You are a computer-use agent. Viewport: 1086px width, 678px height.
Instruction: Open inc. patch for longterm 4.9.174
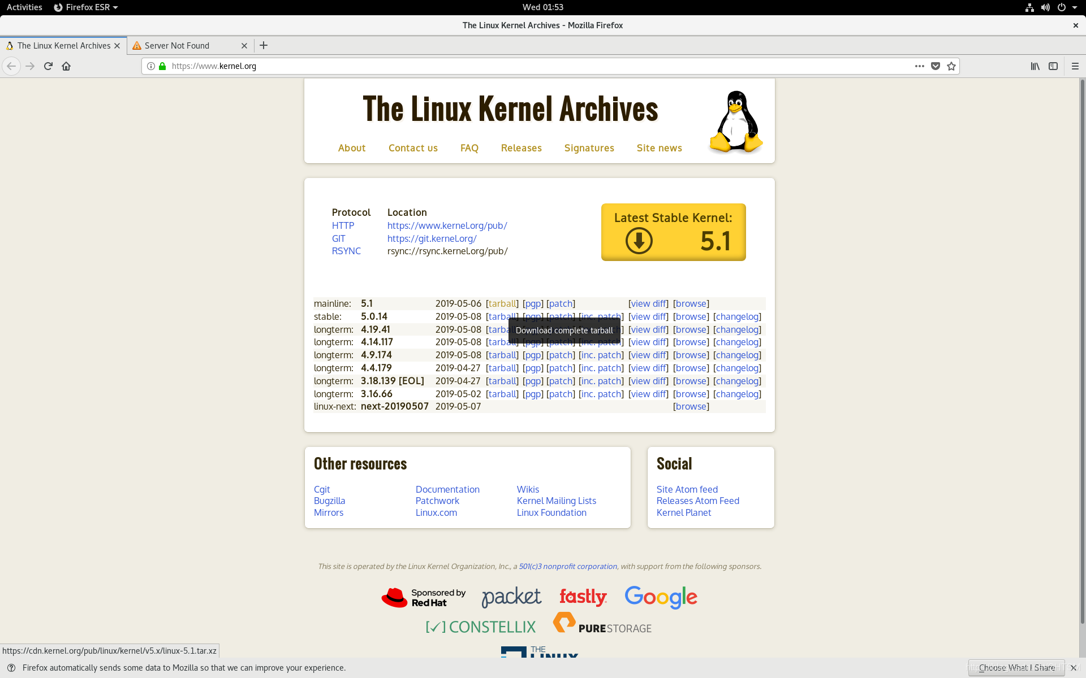point(601,355)
